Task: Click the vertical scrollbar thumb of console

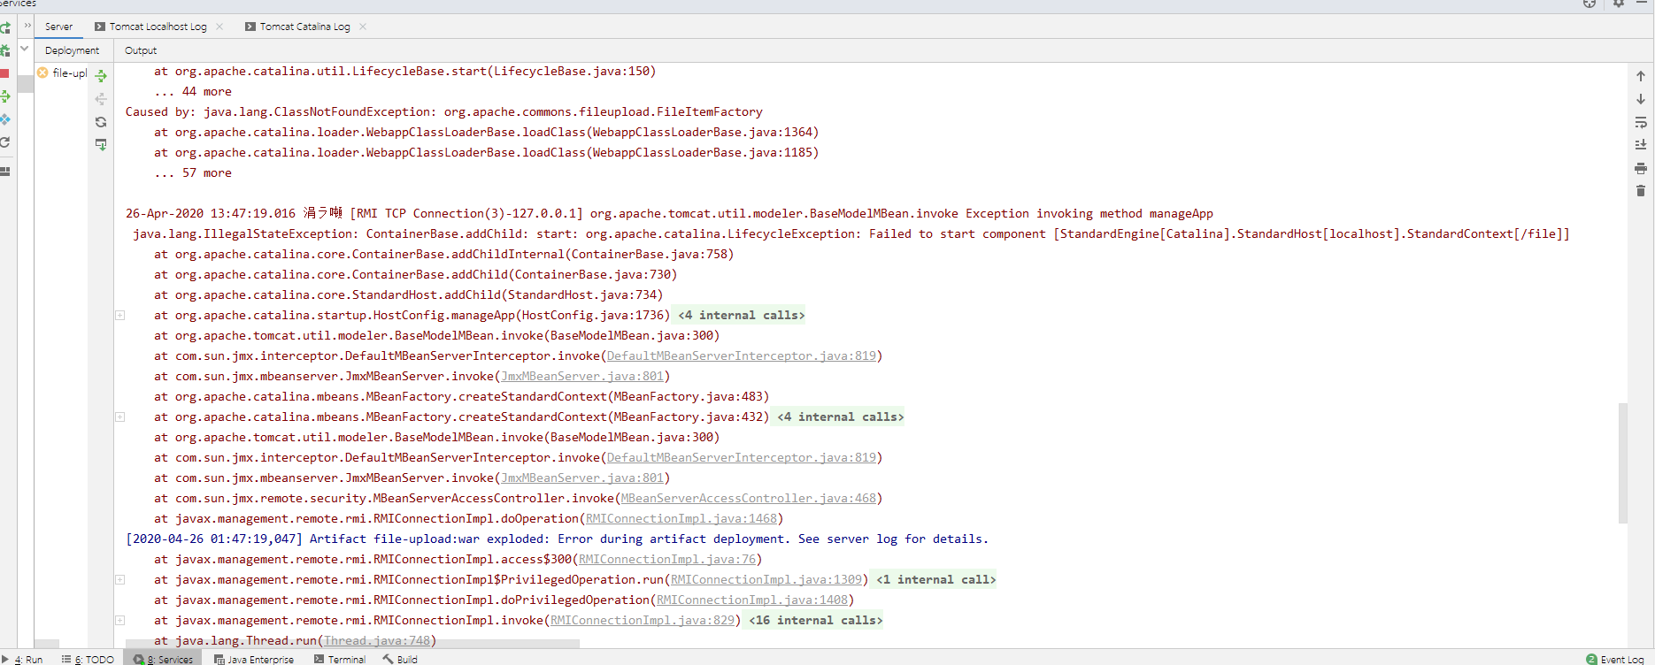Action: [1623, 462]
